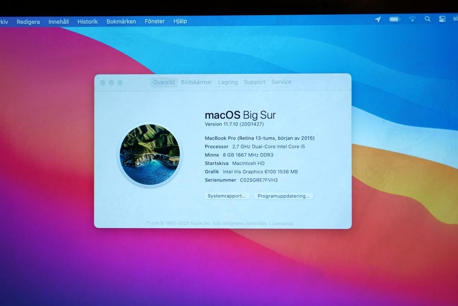The image size is (458, 306).
Task: Click the Systemrapport... button
Action: (x=227, y=196)
